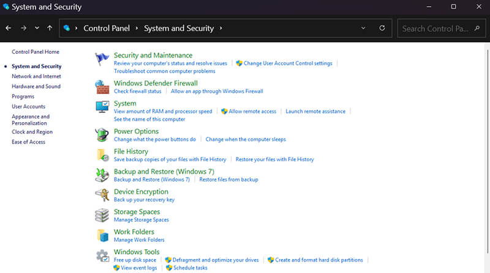The width and height of the screenshot is (490, 273).
Task: Allow an app through Windows Firewall
Action: pos(217,92)
